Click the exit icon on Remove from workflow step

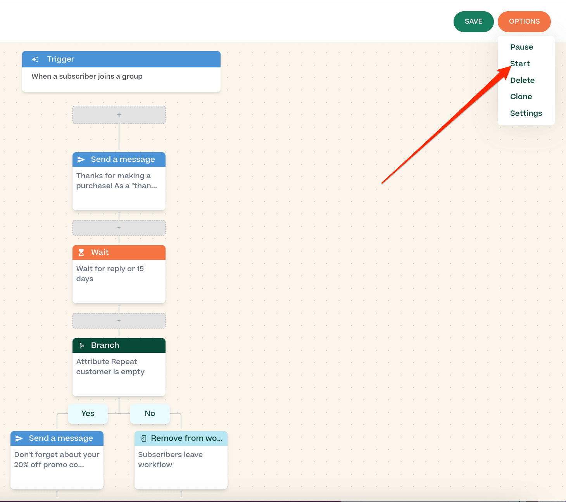[143, 438]
